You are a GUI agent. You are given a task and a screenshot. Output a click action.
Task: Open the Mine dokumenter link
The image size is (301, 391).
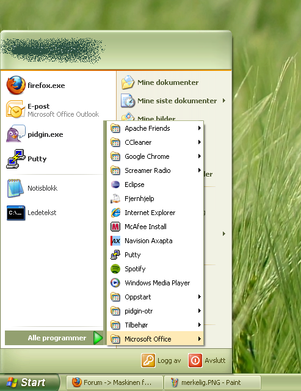[168, 82]
